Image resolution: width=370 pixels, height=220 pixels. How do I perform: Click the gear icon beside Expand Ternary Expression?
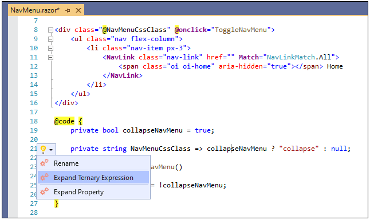coord(44,177)
